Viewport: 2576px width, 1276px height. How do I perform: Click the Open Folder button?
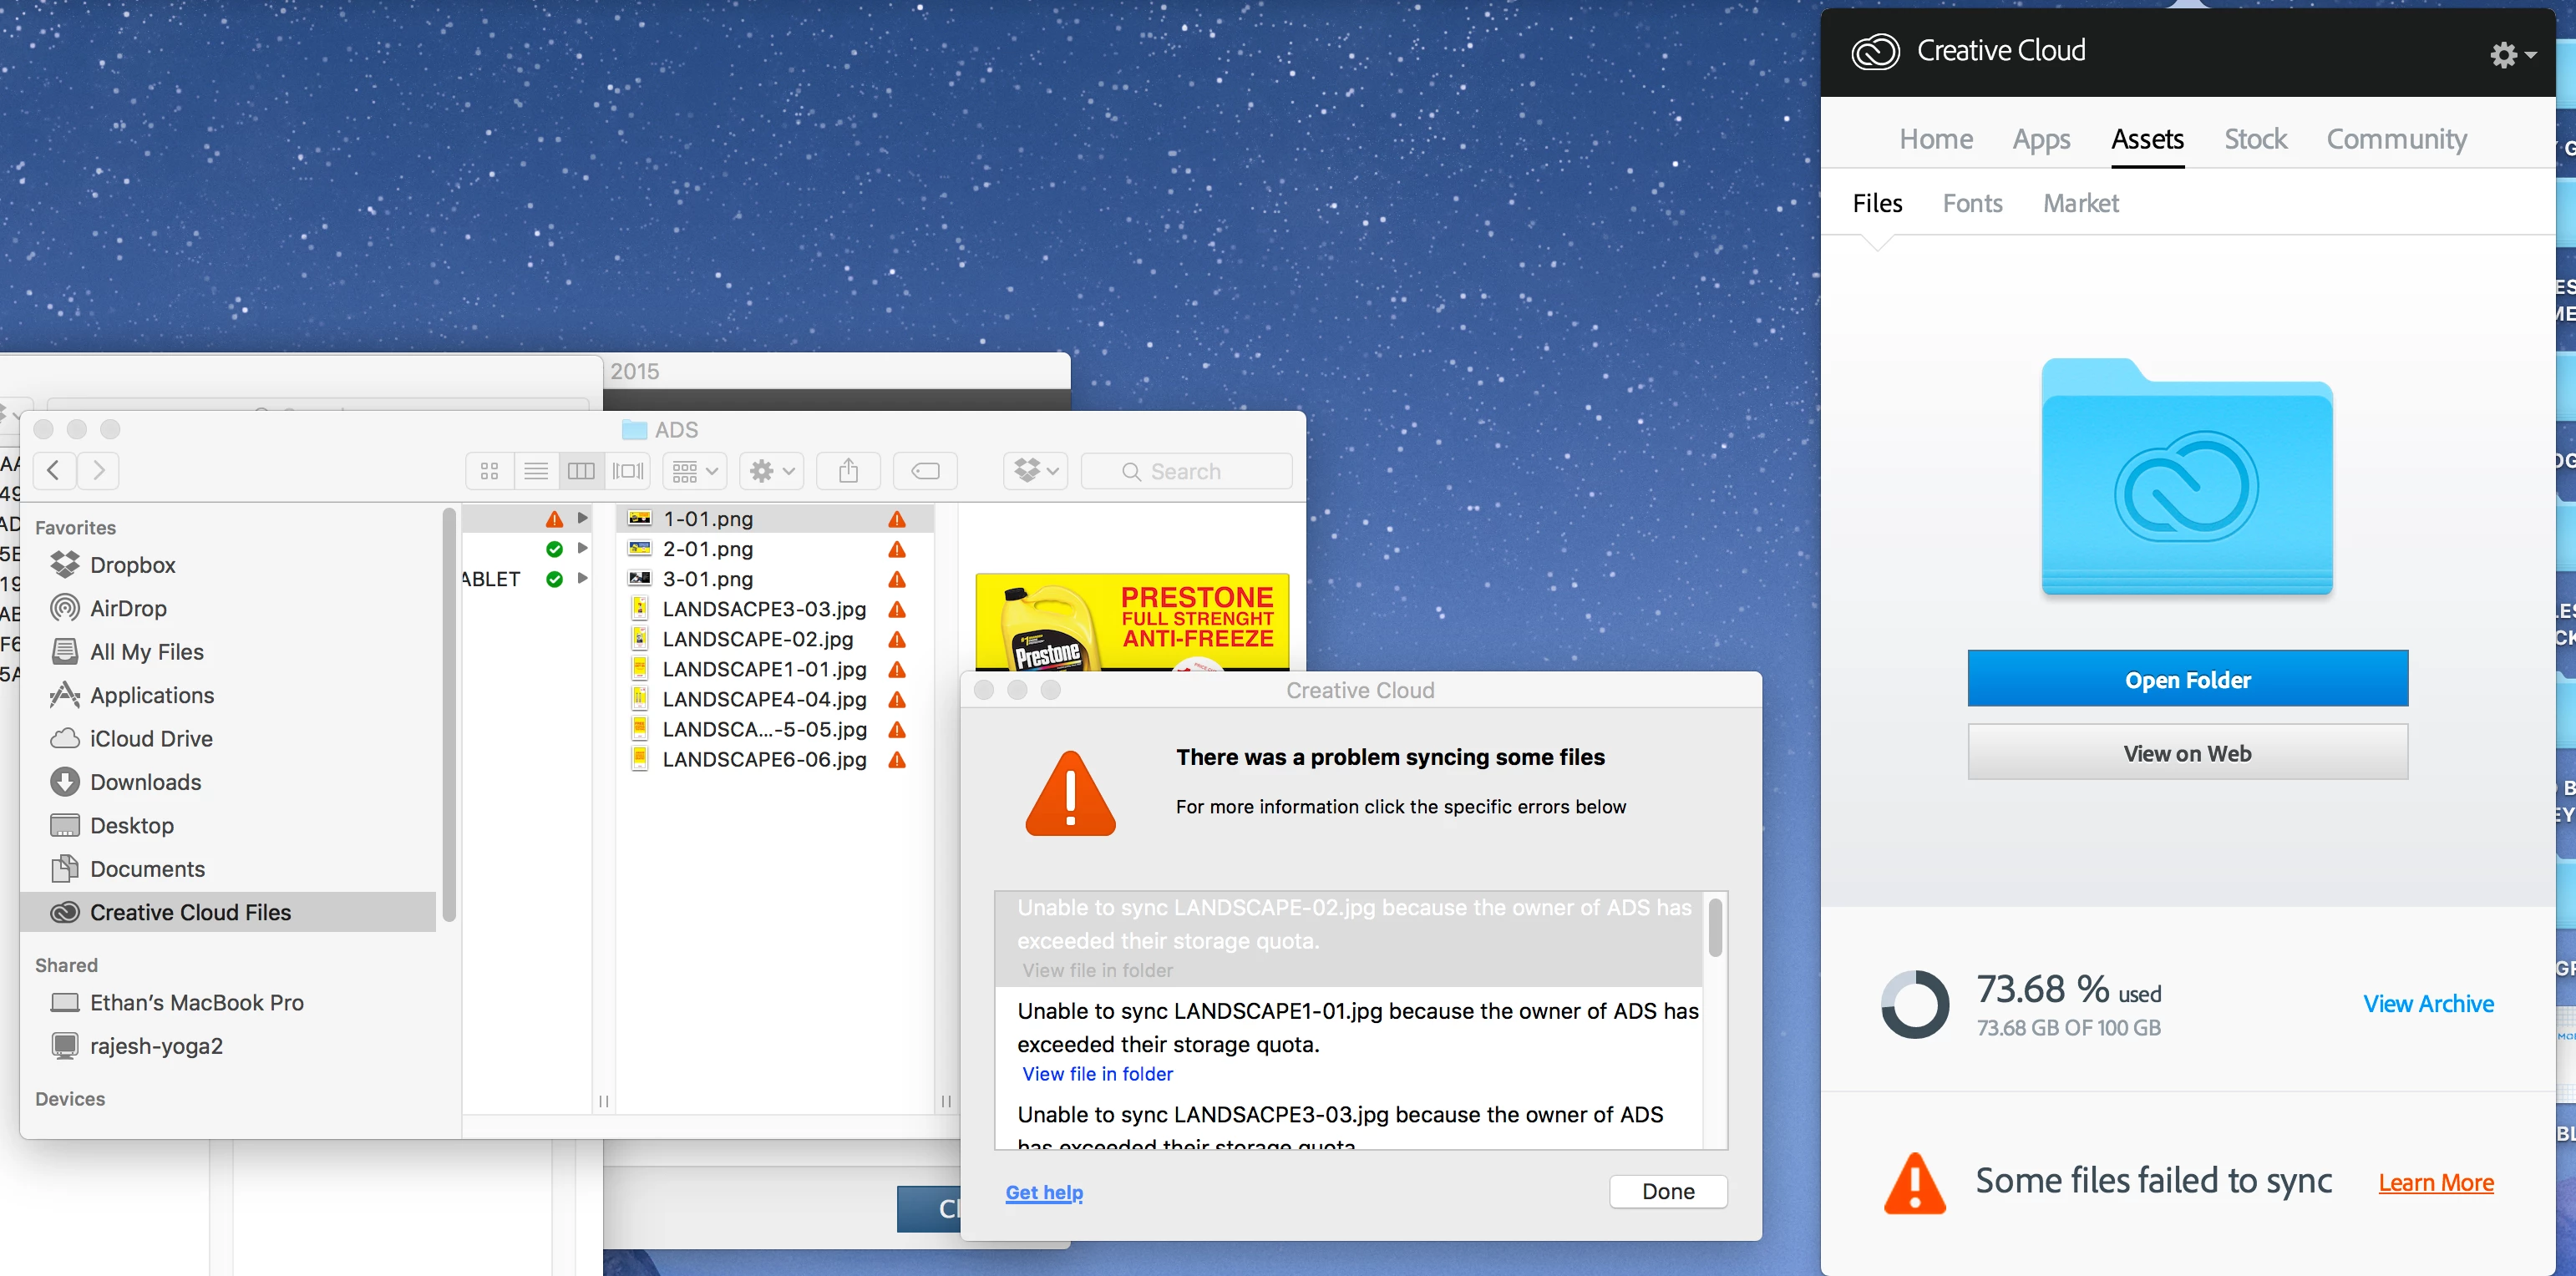pyautogui.click(x=2187, y=679)
